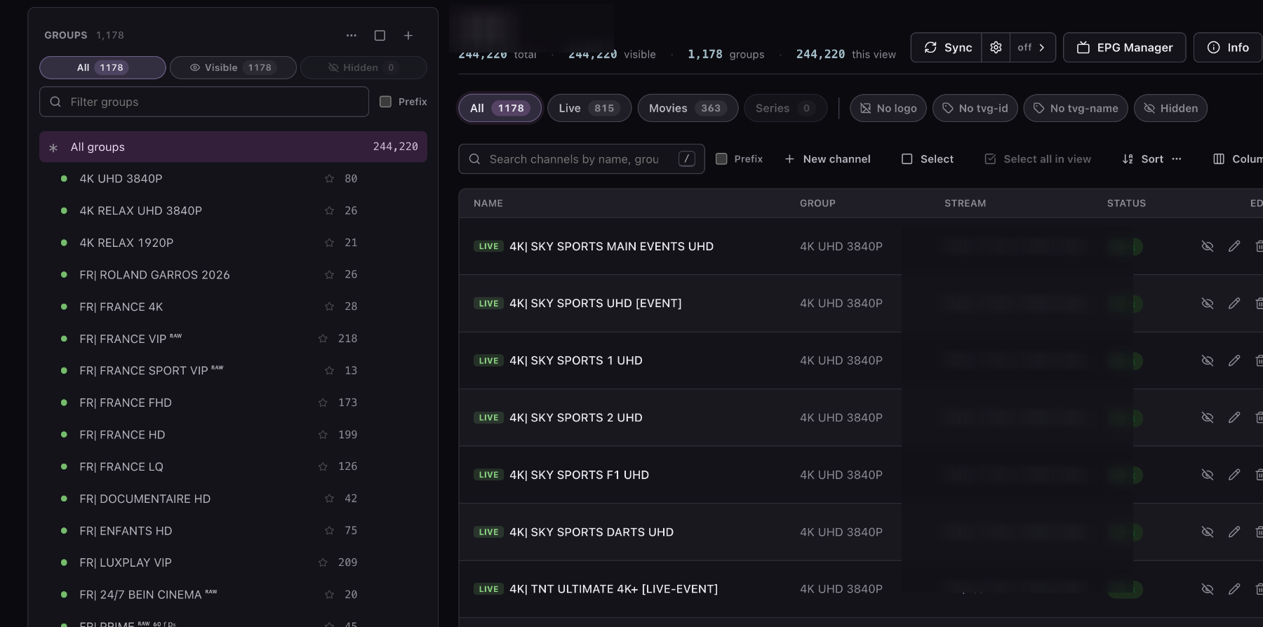The image size is (1263, 627).
Task: Sort by NAME column header
Action: 488,203
